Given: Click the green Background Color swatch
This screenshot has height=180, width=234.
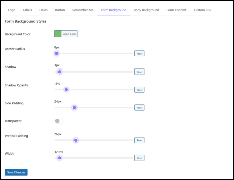Looking at the screenshot, I should pos(58,34).
